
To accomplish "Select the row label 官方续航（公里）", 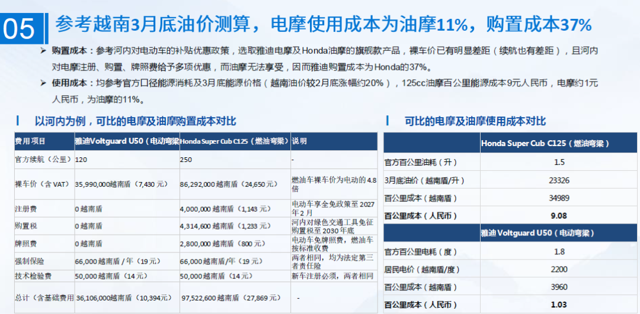I will click(43, 160).
